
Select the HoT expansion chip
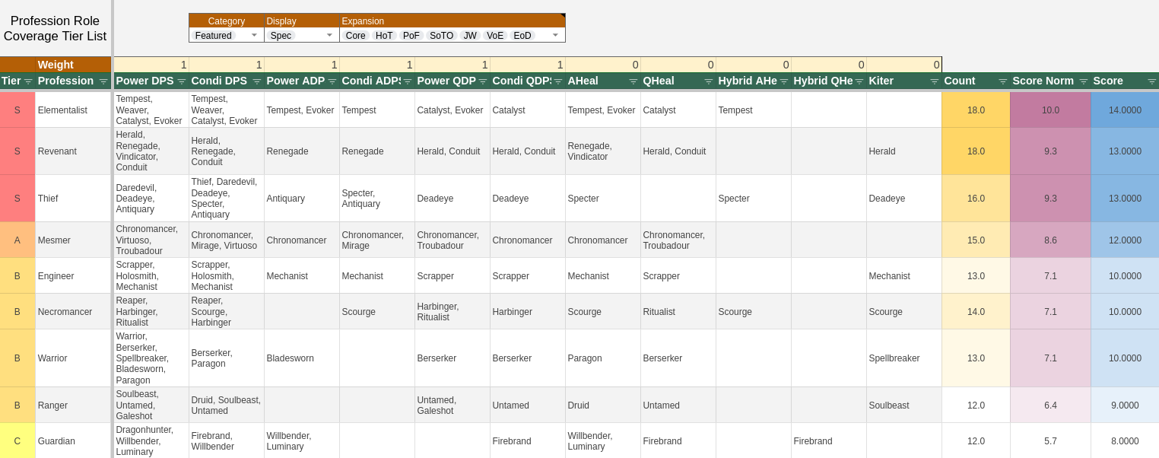coord(384,36)
